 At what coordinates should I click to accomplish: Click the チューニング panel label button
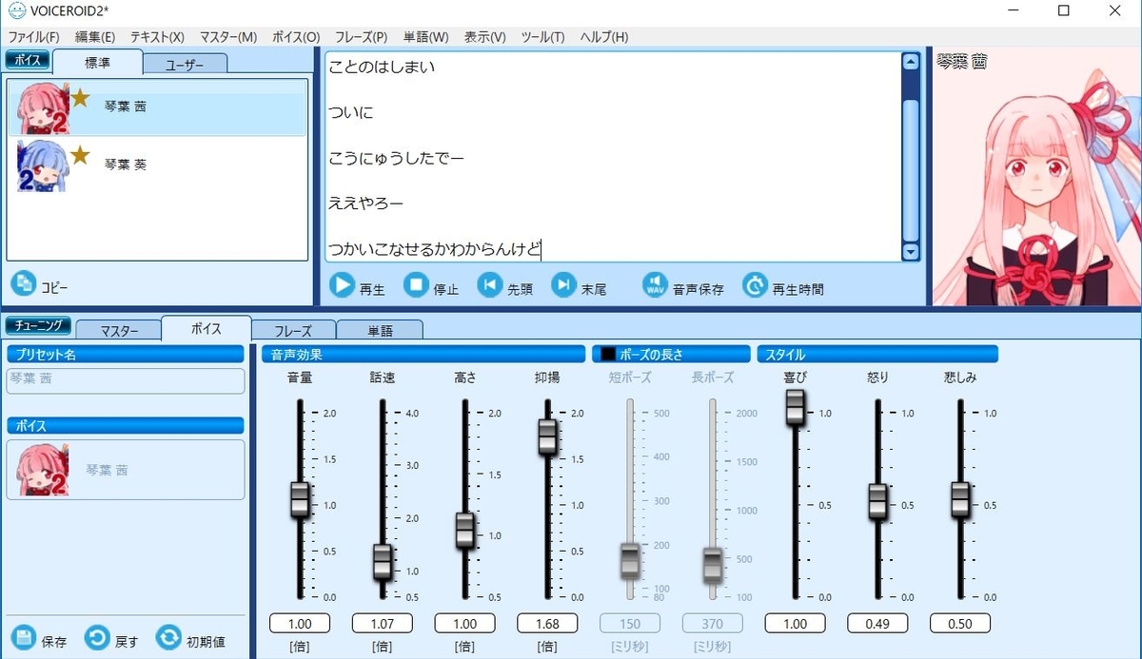point(39,326)
